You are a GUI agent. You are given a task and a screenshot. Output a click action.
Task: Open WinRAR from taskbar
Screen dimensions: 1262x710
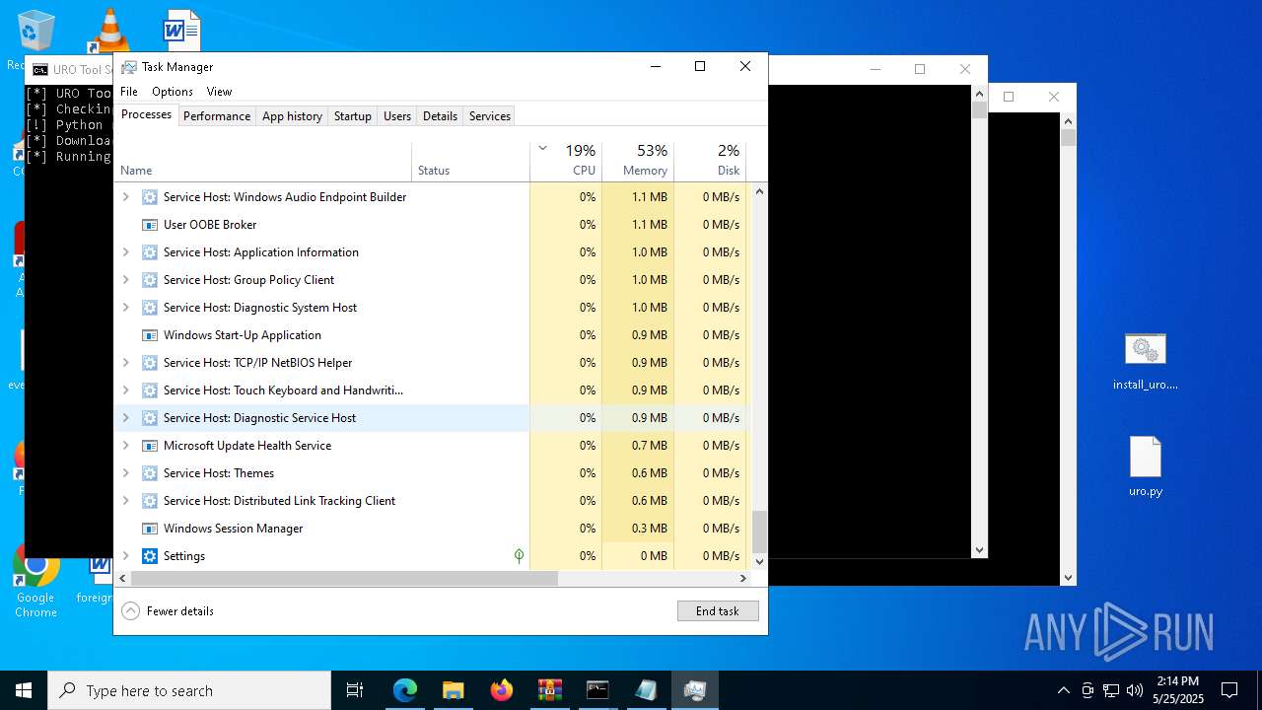click(x=550, y=690)
